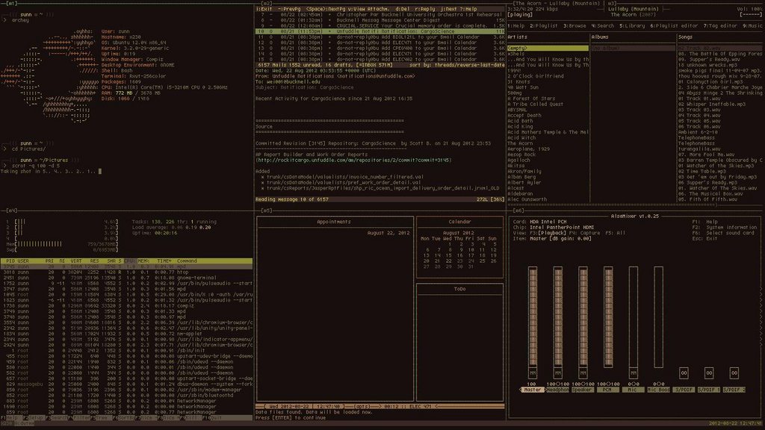Select artist "Agalloch" in Artists column
765x430 pixels.
click(518, 160)
